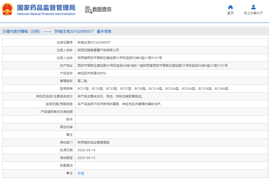Open the 数据查询 search icon
This screenshot has height=178, width=269.
[x=89, y=10]
